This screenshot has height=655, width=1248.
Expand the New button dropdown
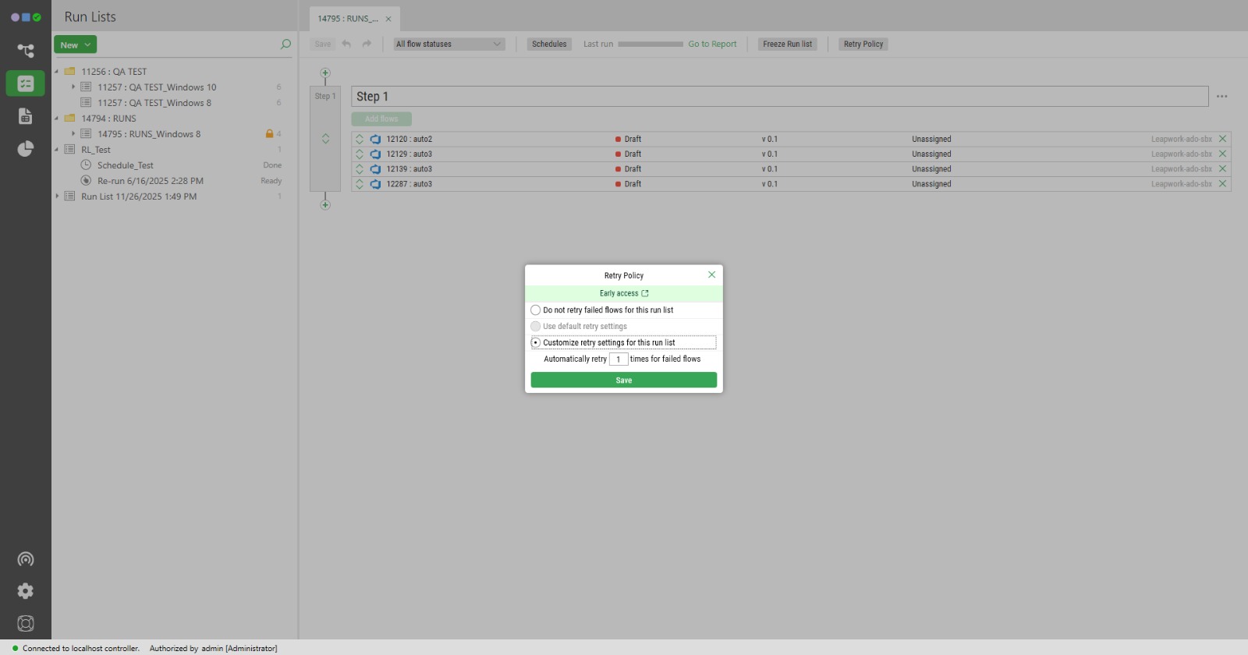tap(87, 45)
